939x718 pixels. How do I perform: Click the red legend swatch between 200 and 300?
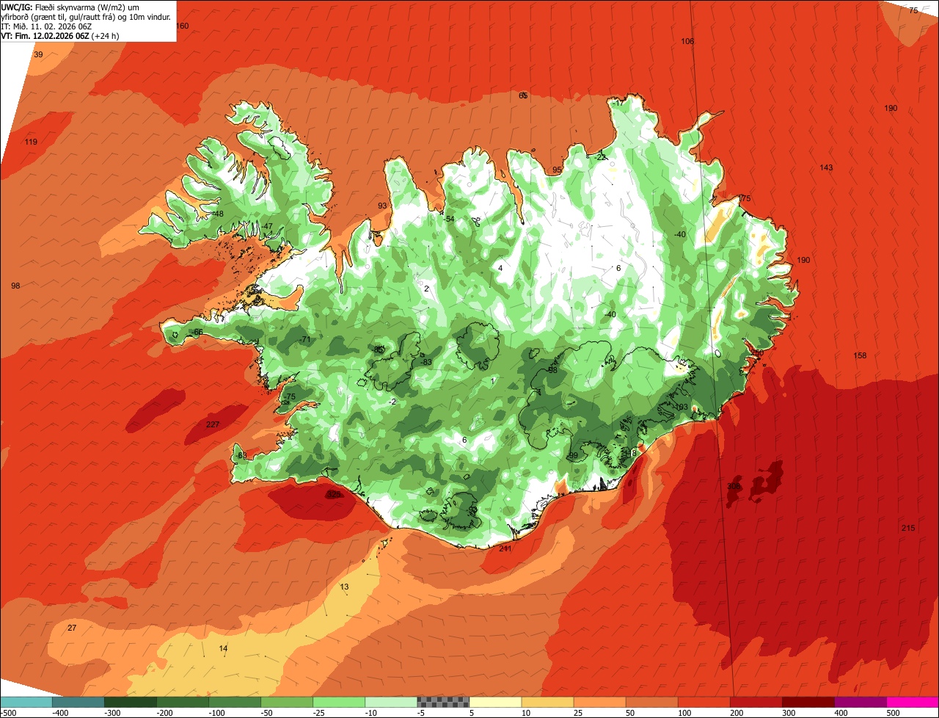(756, 702)
